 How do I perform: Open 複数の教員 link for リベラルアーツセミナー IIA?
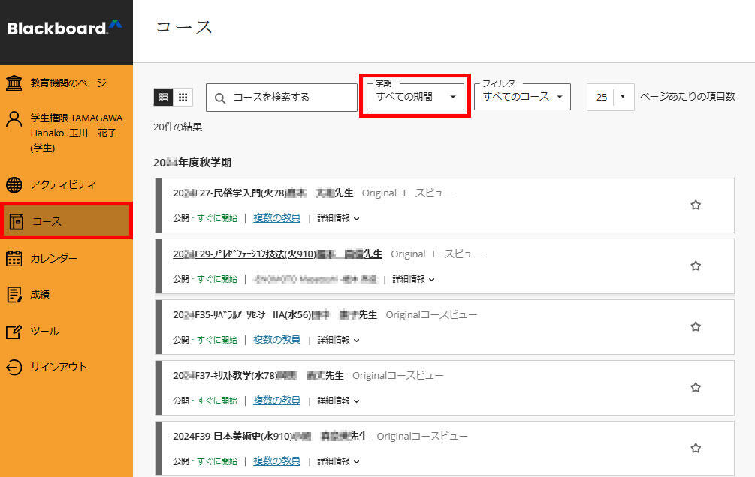(x=277, y=340)
